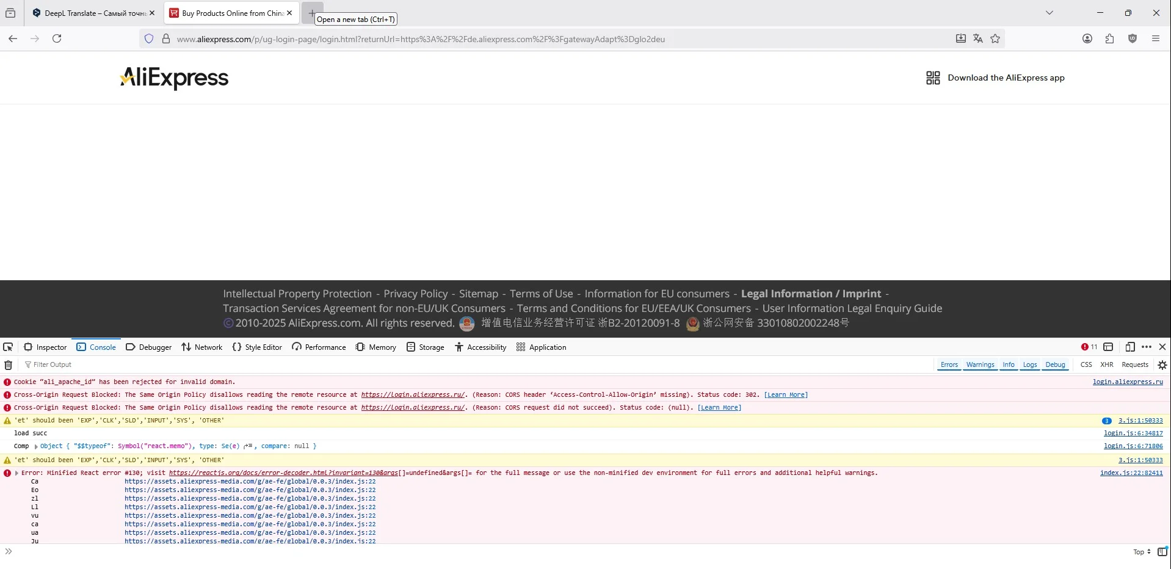The width and height of the screenshot is (1171, 569).
Task: Open the iframe picker in DevTools
Action: point(1108,347)
